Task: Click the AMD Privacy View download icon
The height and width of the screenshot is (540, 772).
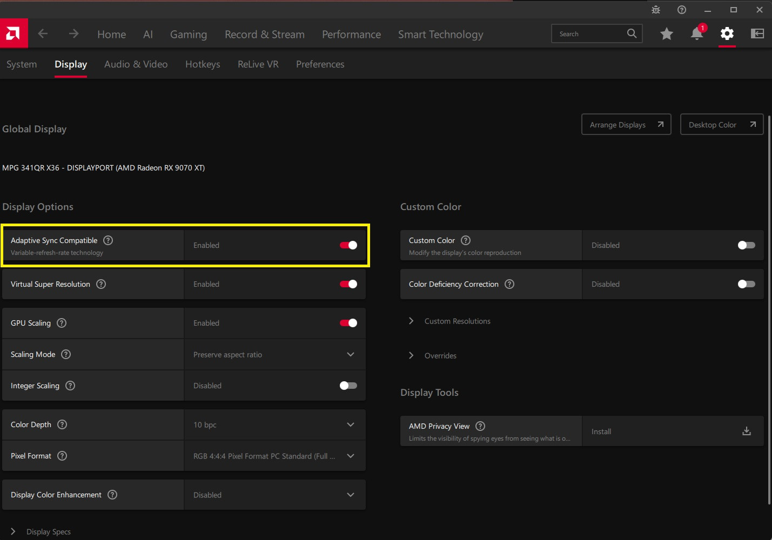Action: pos(747,431)
